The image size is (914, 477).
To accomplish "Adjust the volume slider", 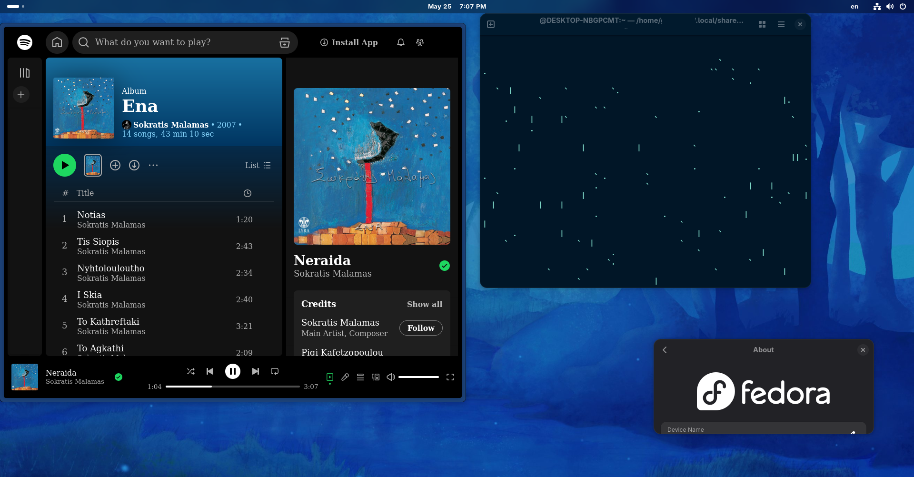I will (418, 377).
